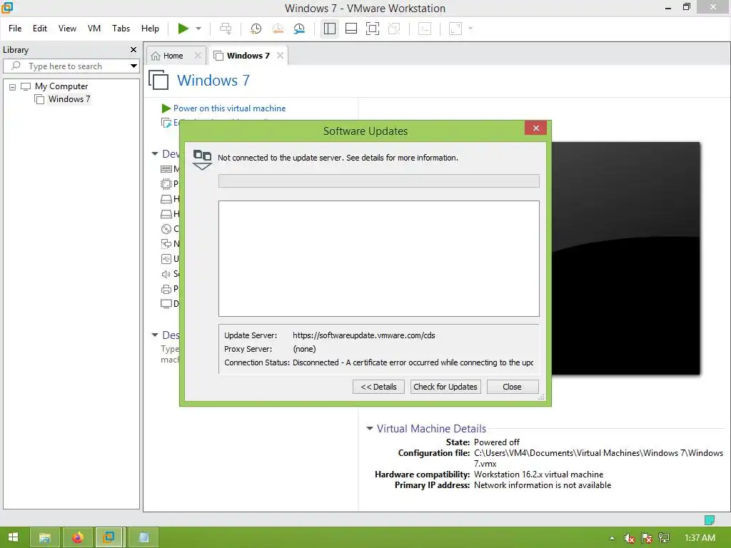This screenshot has height=548, width=731.
Task: Click the Unity mode toolbar icon
Action: (x=394, y=29)
